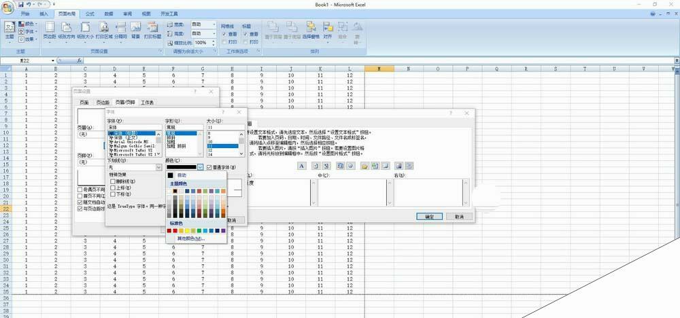Switch to the 开始 Home ribbon tab

pos(25,14)
